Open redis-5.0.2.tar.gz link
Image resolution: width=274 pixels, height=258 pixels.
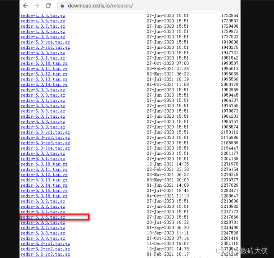[43, 90]
